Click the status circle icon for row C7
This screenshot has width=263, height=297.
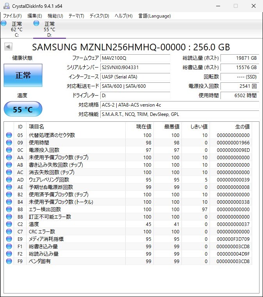pos(9,231)
